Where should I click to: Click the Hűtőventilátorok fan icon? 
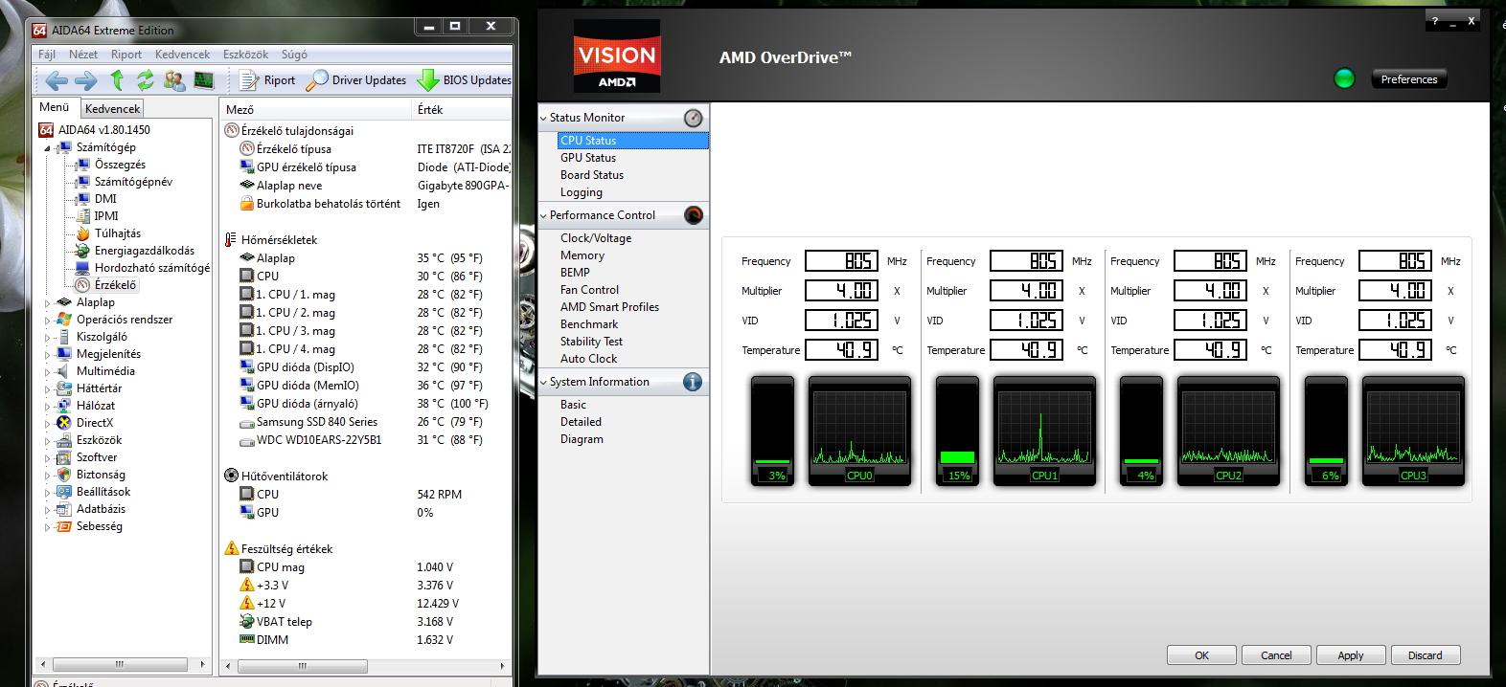coord(231,476)
